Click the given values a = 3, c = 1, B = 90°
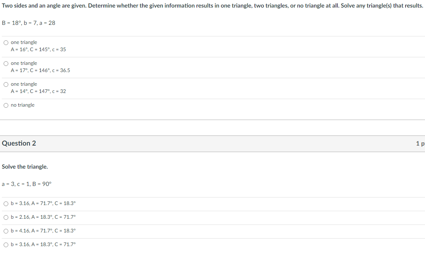 pyautogui.click(x=26, y=184)
